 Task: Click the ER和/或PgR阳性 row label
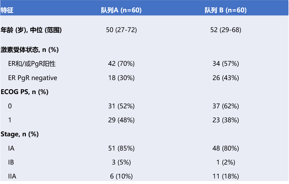coord(32,64)
